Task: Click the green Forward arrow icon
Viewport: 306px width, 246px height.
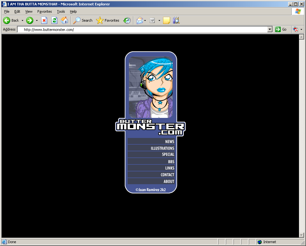Action: (30, 20)
